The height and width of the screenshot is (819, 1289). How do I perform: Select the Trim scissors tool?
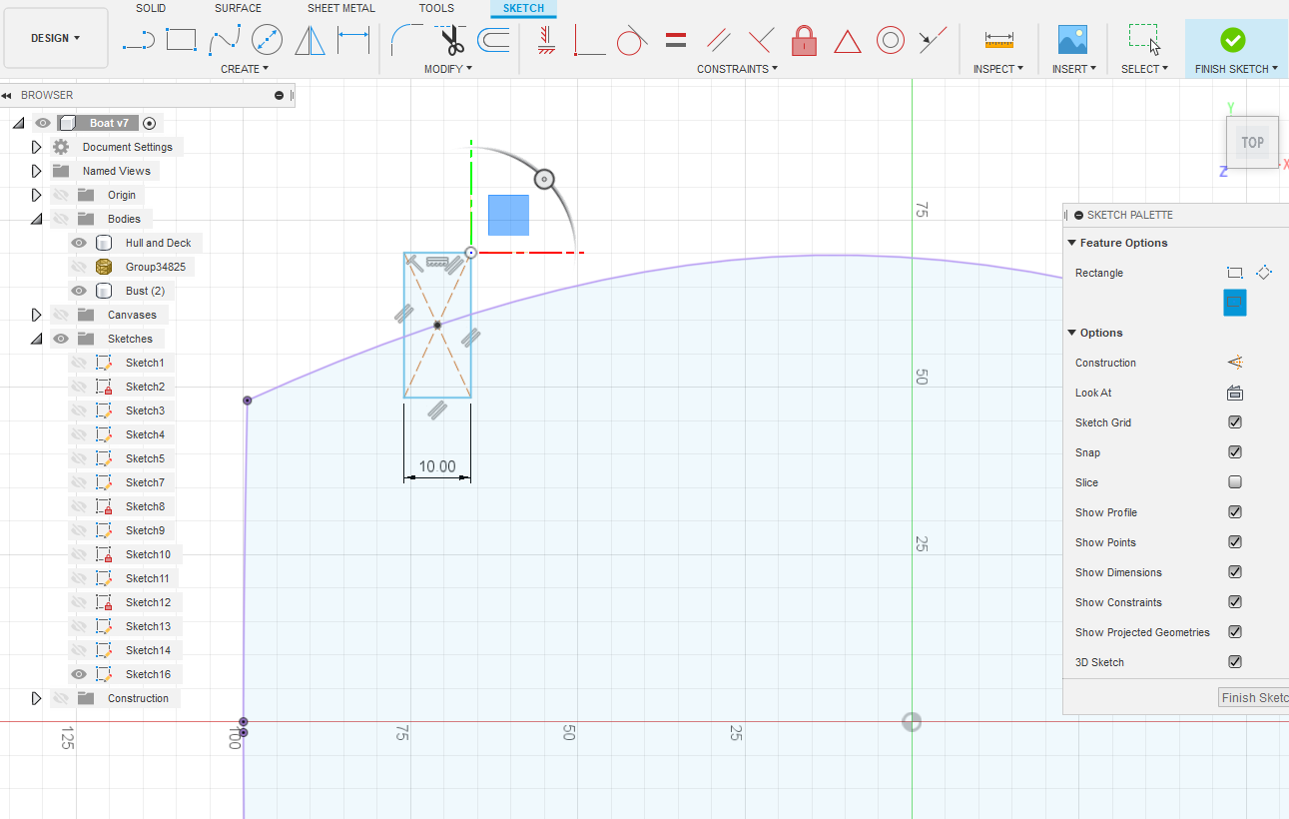pyautogui.click(x=451, y=40)
